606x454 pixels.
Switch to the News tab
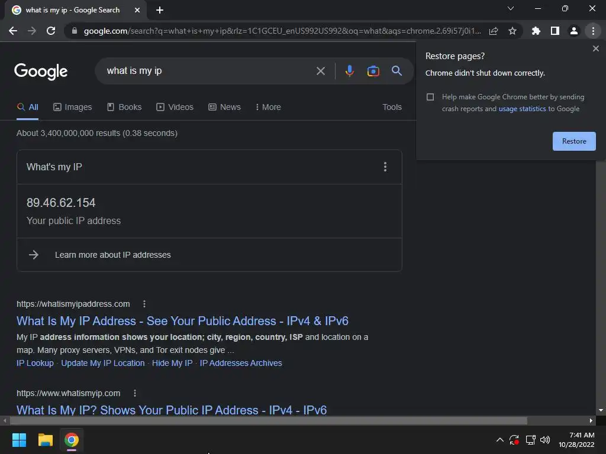point(224,108)
